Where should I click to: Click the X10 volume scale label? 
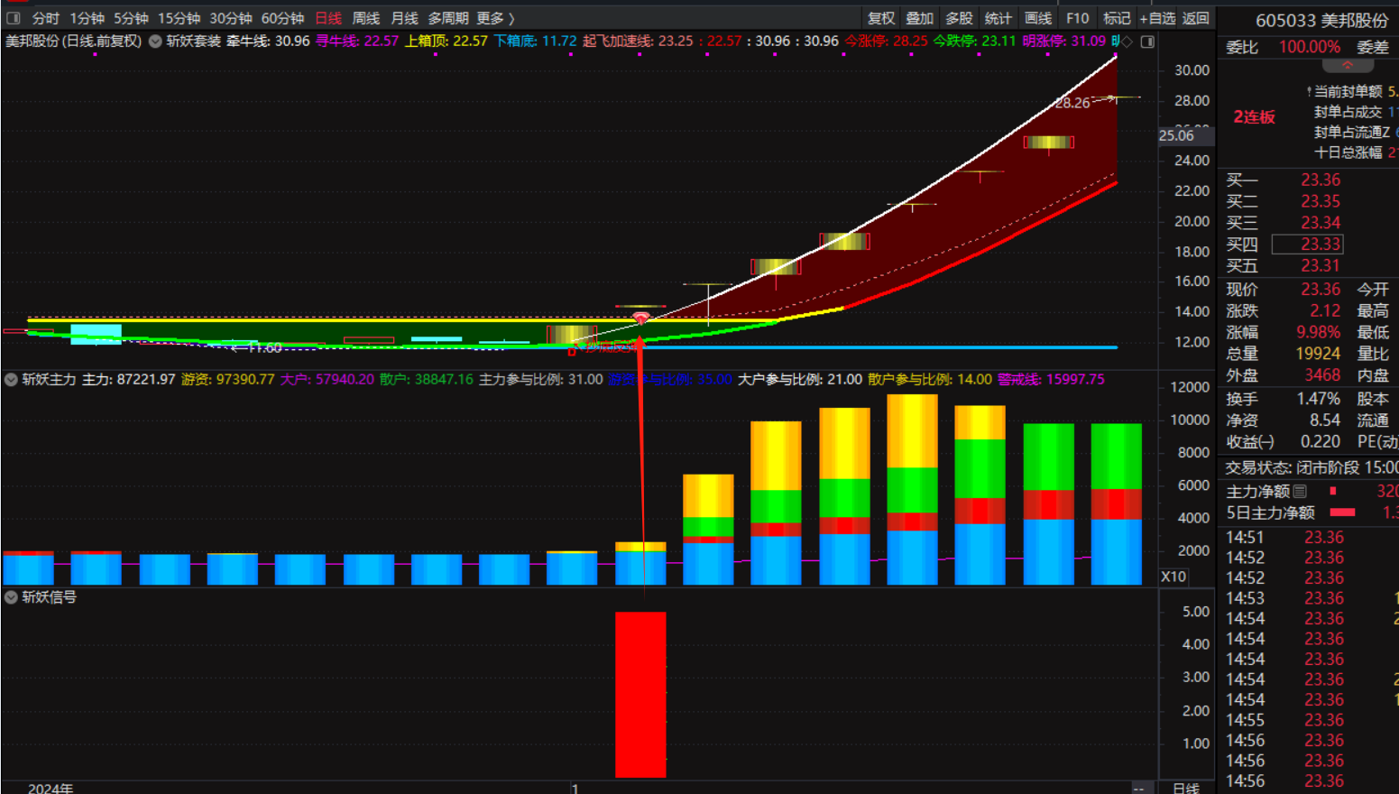[1173, 577]
